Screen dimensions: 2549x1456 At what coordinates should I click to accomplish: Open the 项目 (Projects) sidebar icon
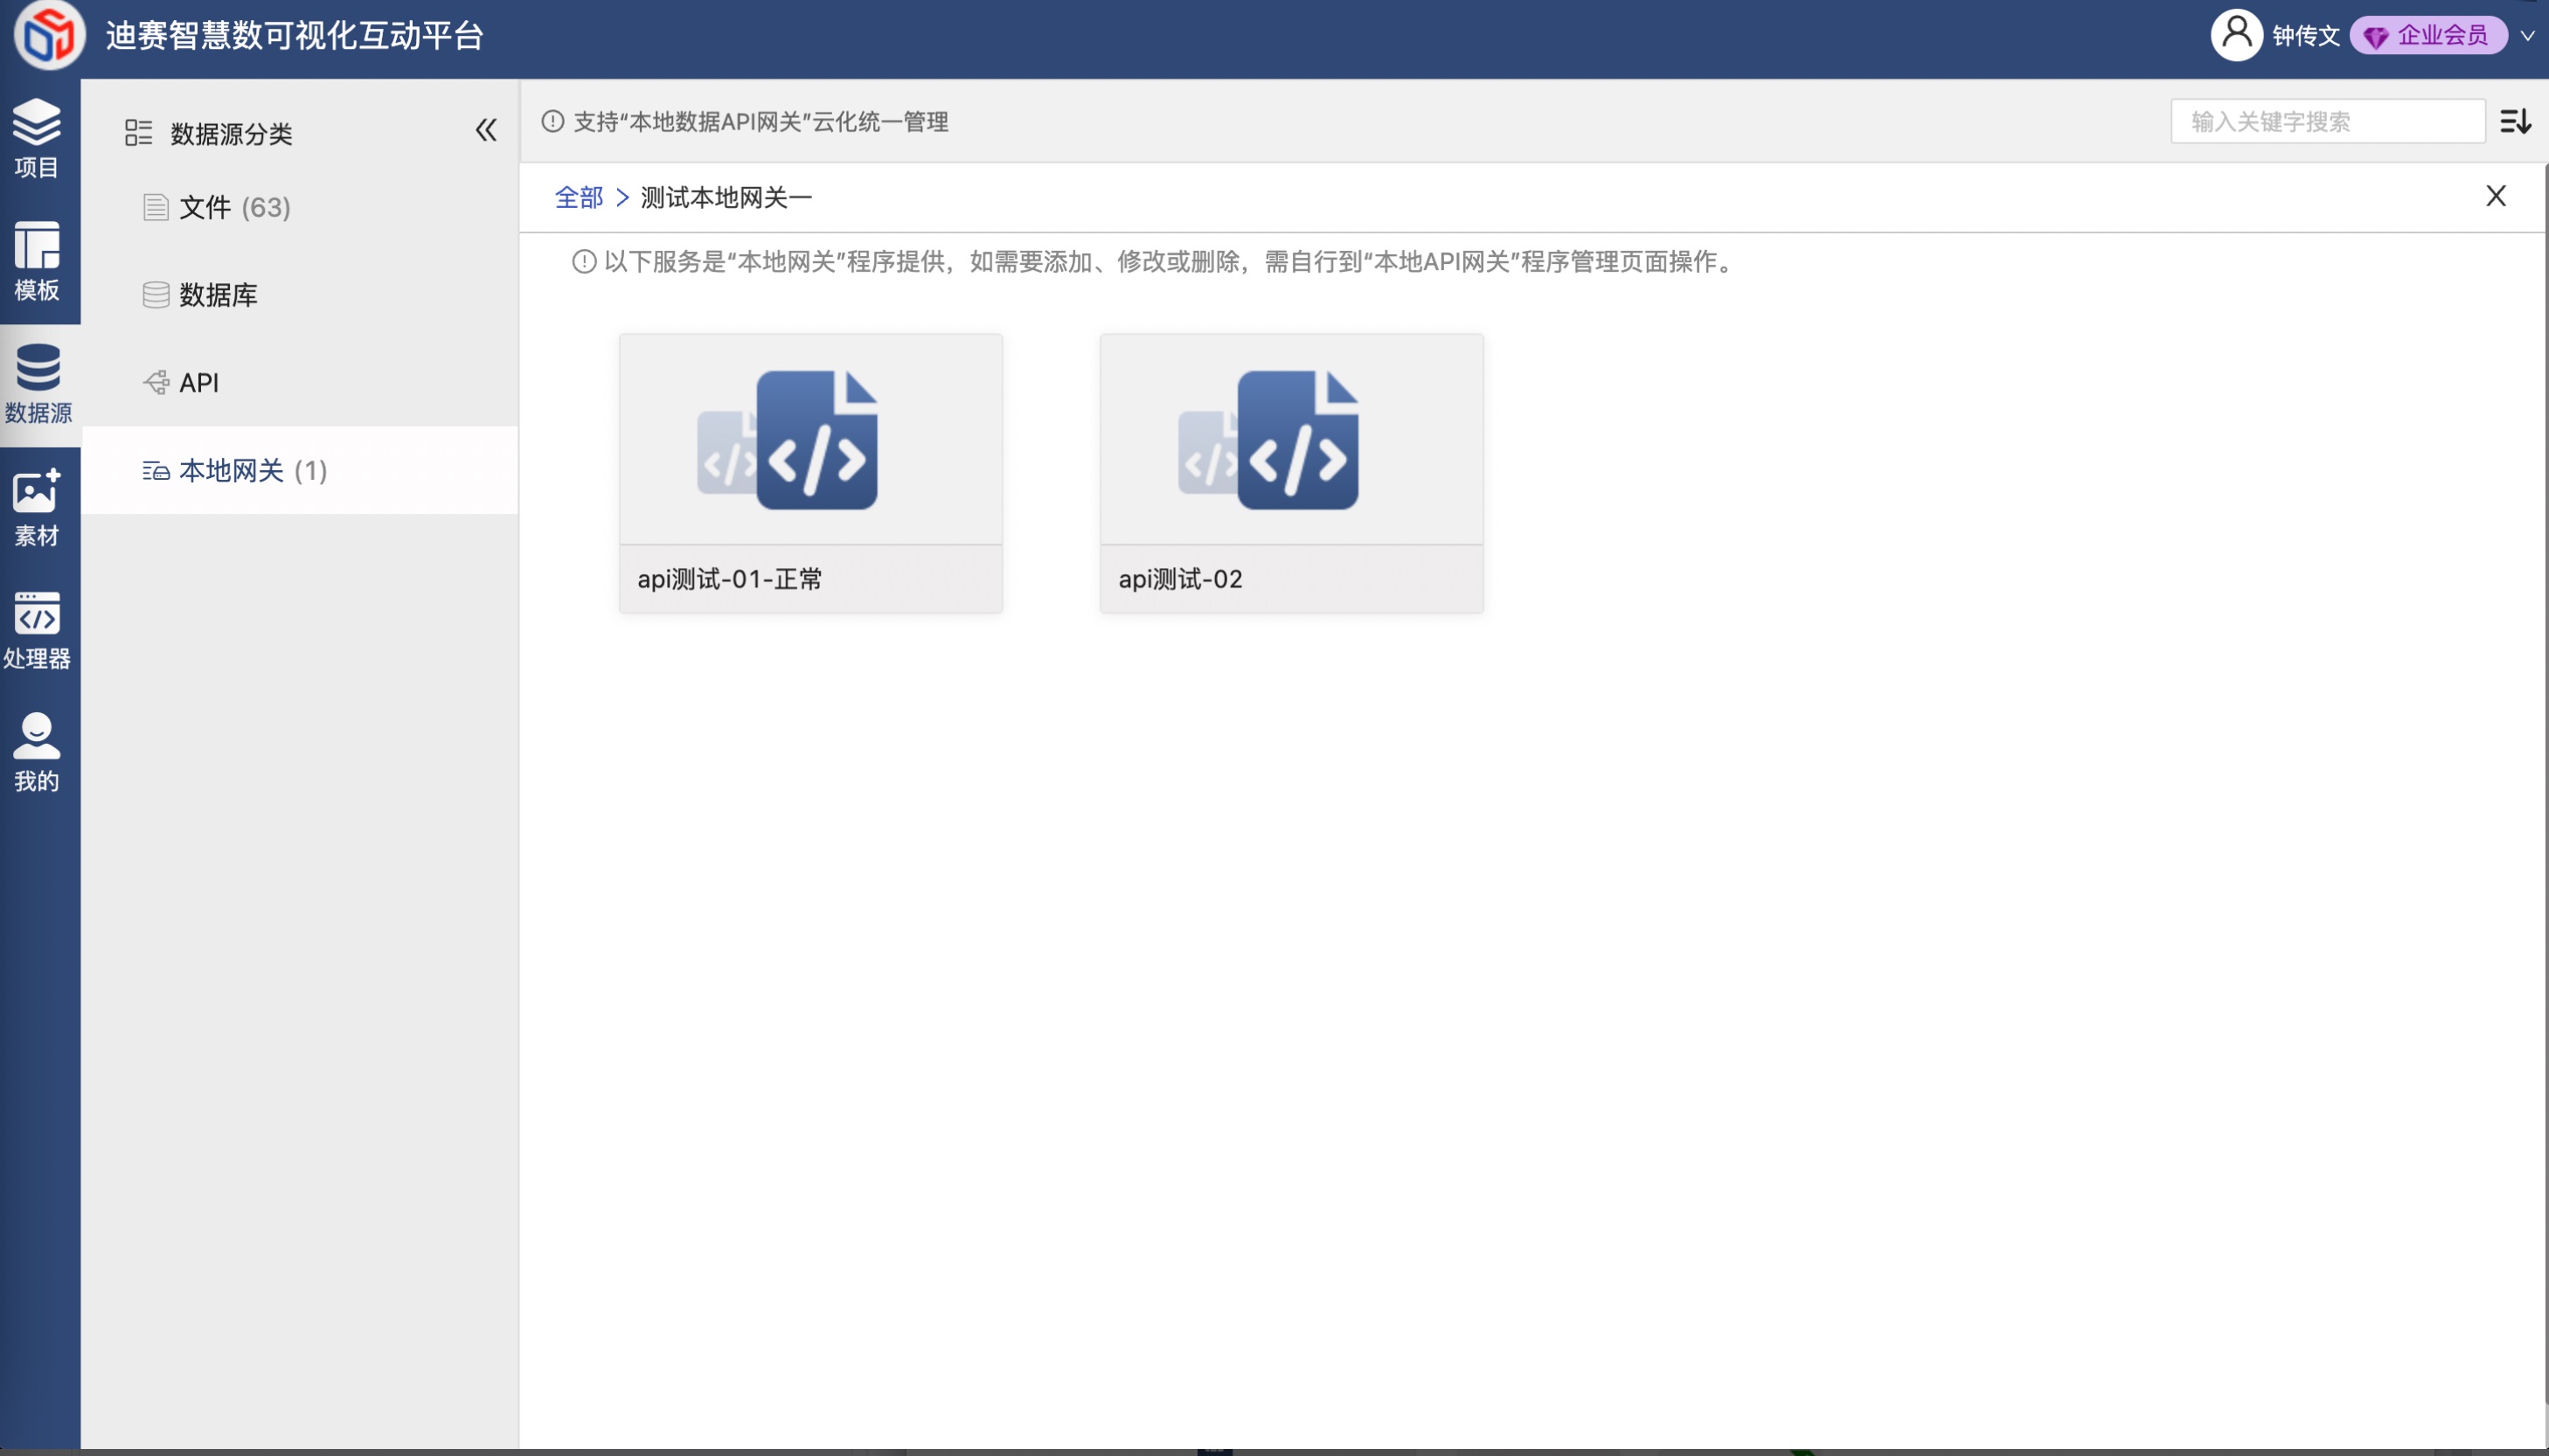pyautogui.click(x=37, y=138)
